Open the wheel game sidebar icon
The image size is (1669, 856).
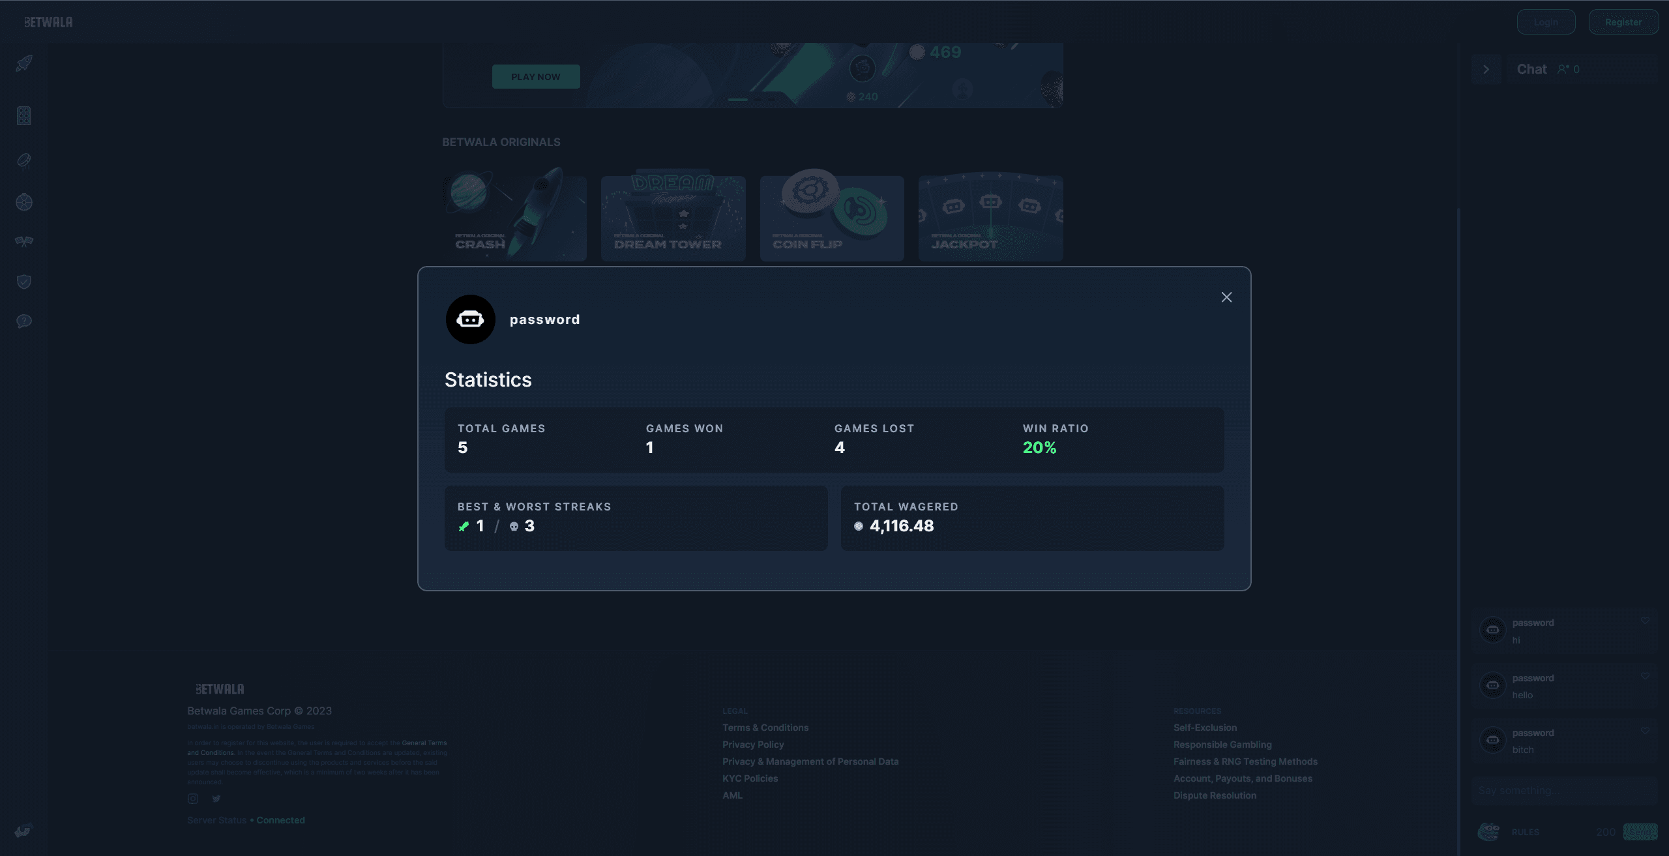(24, 202)
